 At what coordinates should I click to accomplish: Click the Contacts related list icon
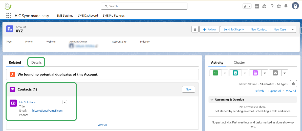tap(12, 89)
